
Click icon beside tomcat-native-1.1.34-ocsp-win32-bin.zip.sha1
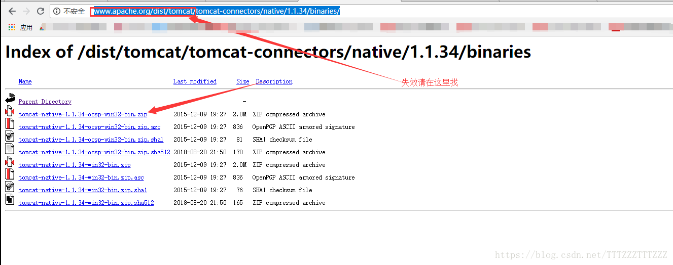(x=10, y=137)
